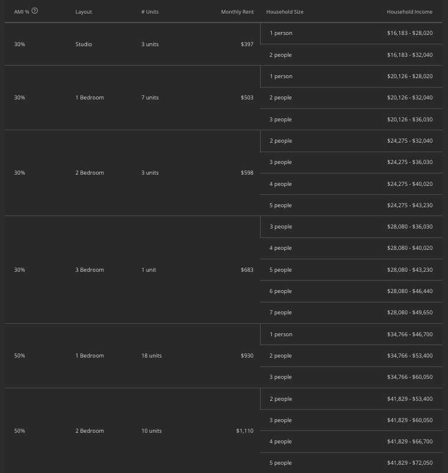Click the AMI % help question-mark icon

(35, 11)
